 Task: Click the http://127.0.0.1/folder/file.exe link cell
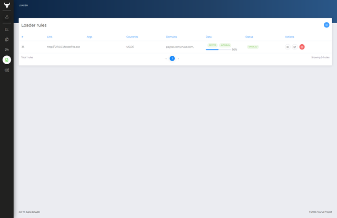63,47
